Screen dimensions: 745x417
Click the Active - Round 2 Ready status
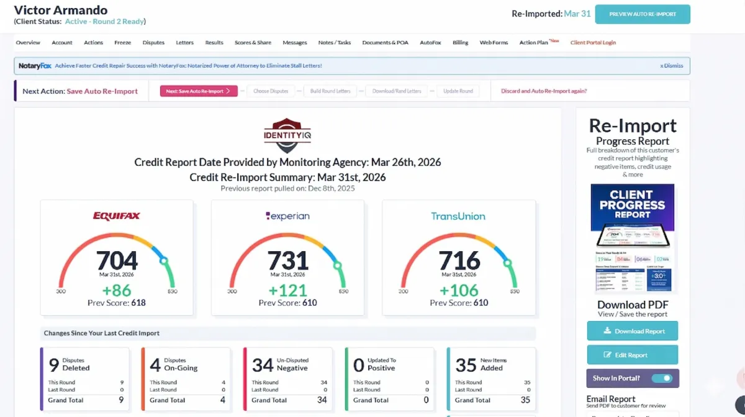(x=105, y=21)
